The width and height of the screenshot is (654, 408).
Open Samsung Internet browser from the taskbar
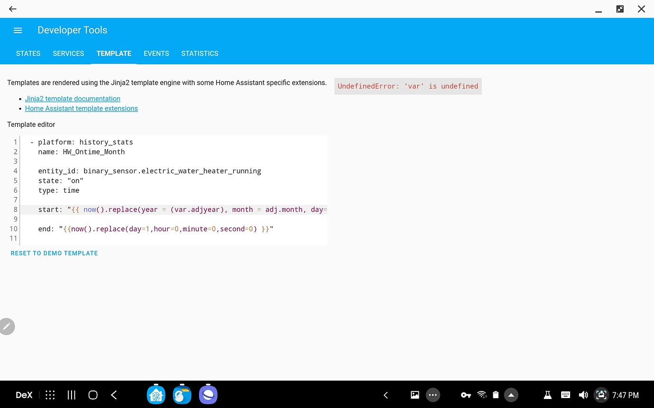click(208, 395)
